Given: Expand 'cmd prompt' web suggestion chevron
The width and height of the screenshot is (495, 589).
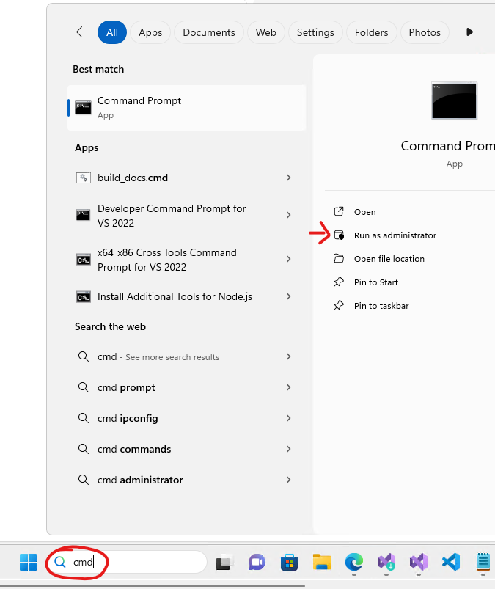Looking at the screenshot, I should (288, 387).
